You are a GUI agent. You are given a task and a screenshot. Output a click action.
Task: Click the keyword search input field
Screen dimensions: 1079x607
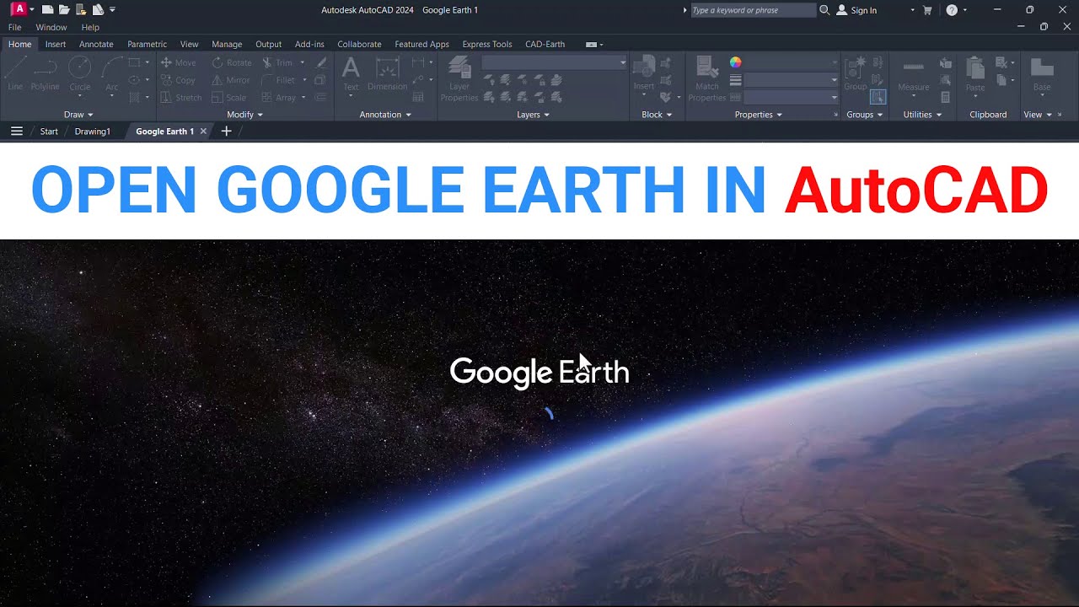(752, 10)
